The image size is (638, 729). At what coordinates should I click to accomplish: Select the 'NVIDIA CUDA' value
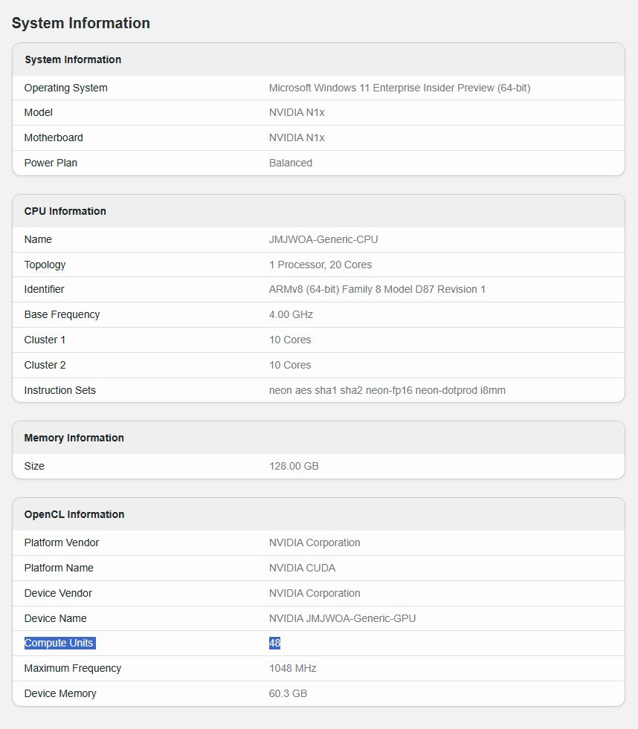pos(302,568)
